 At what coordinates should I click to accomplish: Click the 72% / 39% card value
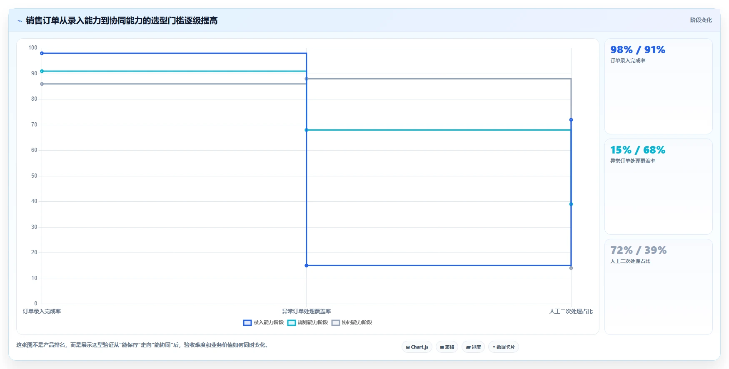pyautogui.click(x=638, y=250)
